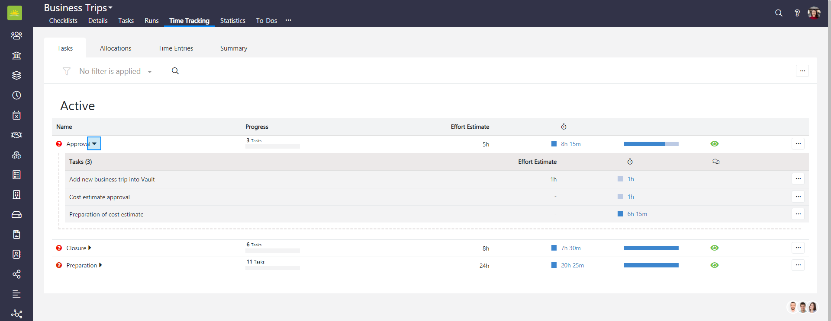
Task: Open the handshake icon in sidebar
Action: 16,135
